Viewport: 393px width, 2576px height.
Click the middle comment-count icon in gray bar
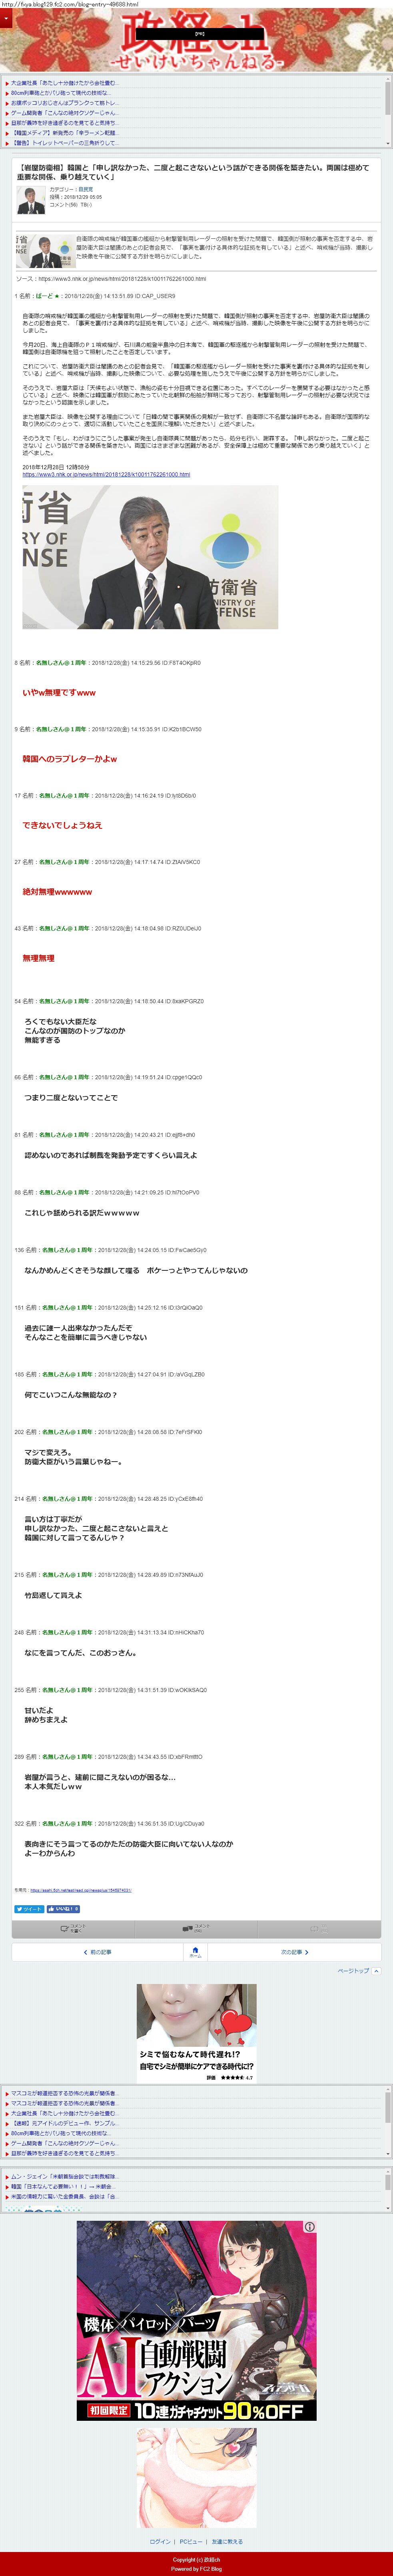[196, 1928]
